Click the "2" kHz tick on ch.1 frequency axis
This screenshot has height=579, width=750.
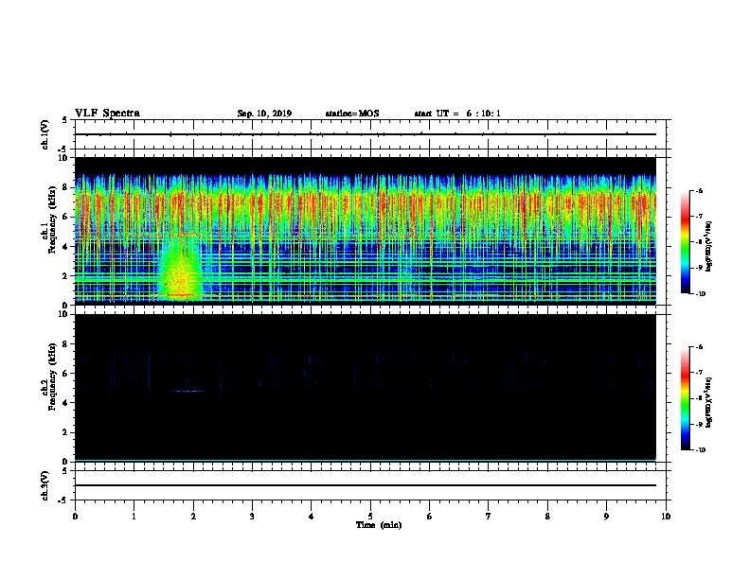[x=65, y=275]
